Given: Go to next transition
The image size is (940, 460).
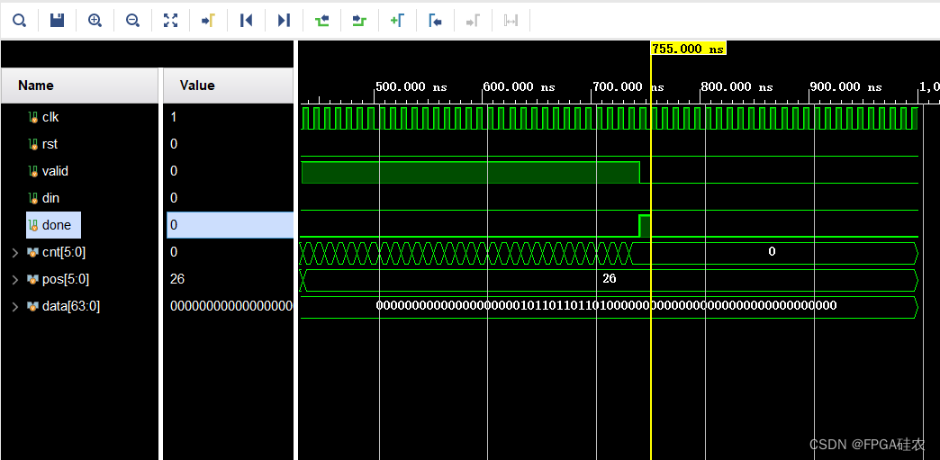Looking at the screenshot, I should click(x=359, y=21).
